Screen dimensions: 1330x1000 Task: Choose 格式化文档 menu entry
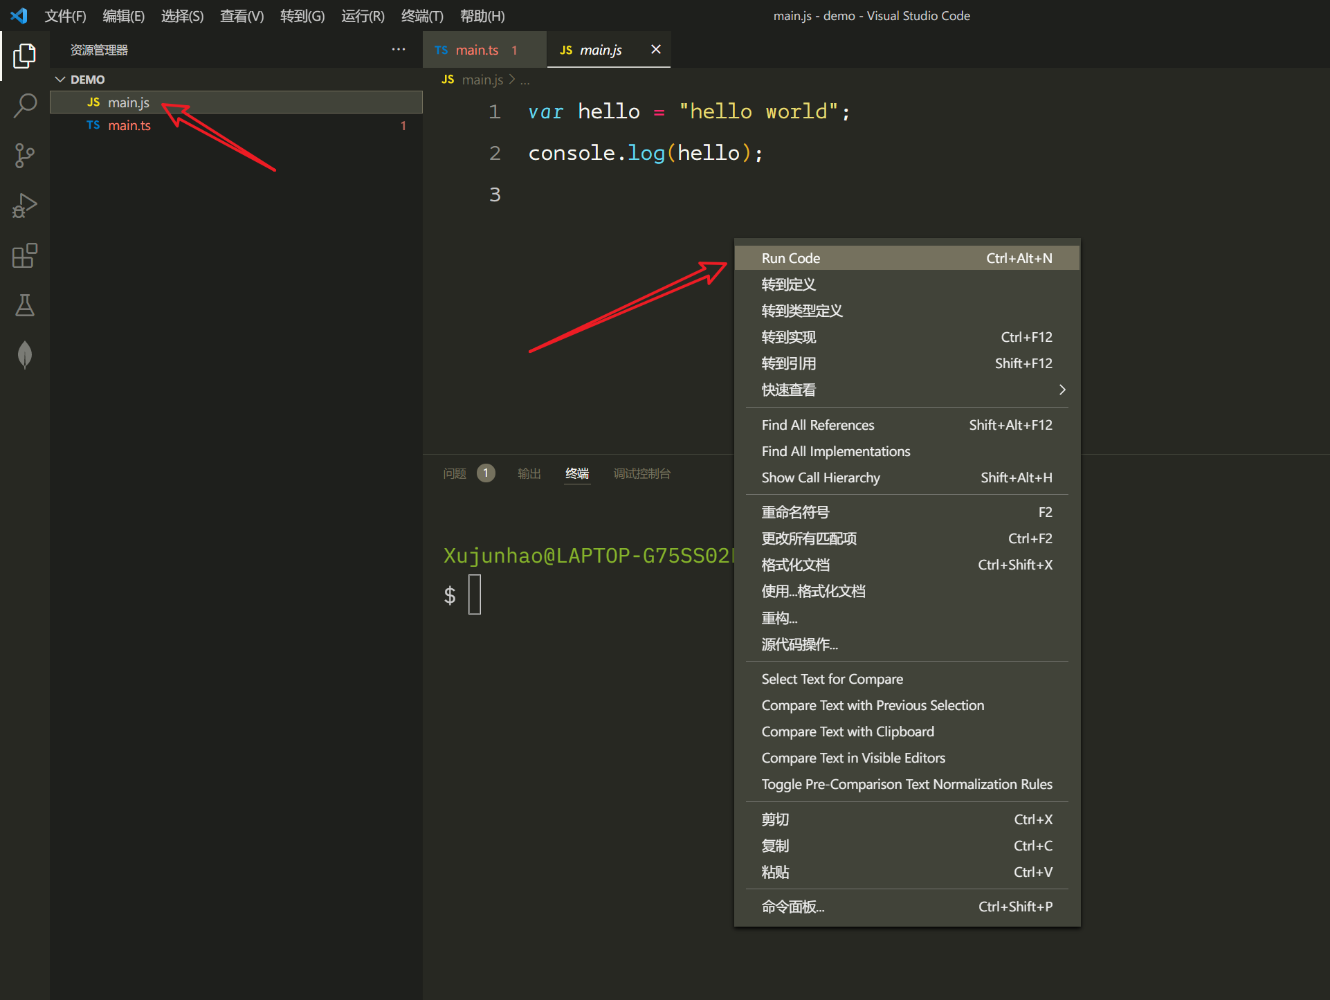point(907,565)
